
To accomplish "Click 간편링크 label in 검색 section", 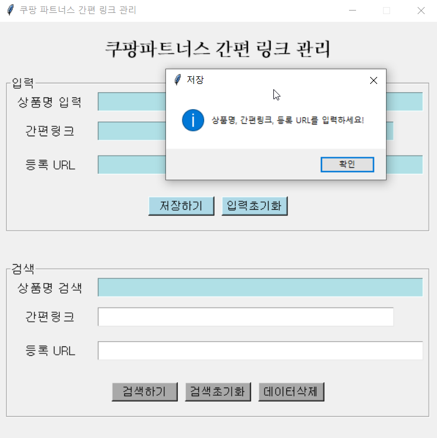I will point(50,317).
